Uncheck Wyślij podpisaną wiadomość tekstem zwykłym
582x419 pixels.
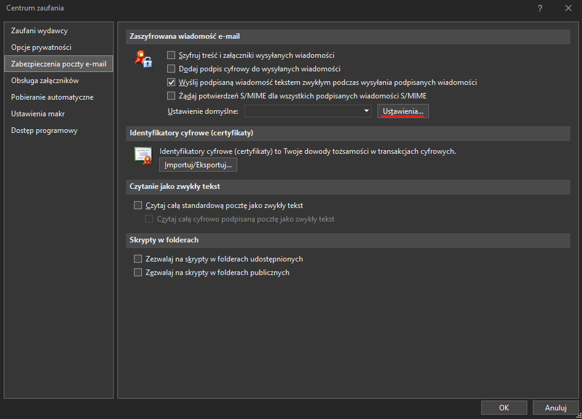171,82
